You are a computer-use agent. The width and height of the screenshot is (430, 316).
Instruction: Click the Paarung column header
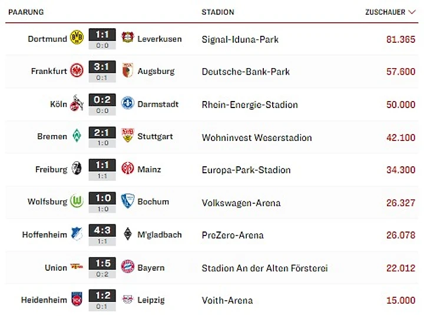[x=26, y=12]
